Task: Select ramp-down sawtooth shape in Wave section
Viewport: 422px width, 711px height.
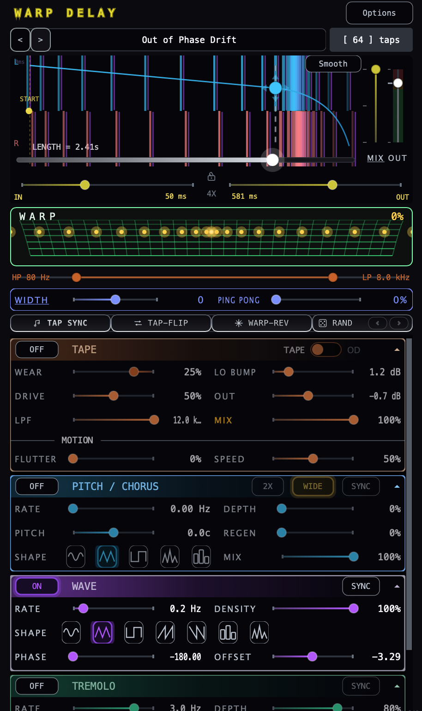Action: click(197, 632)
